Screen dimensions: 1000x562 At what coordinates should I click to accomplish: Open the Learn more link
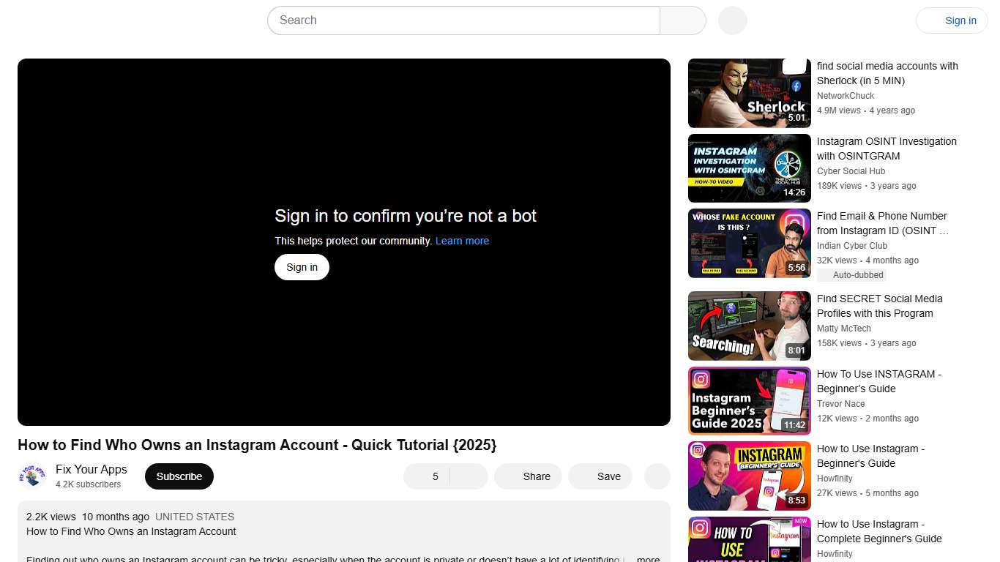click(x=462, y=240)
